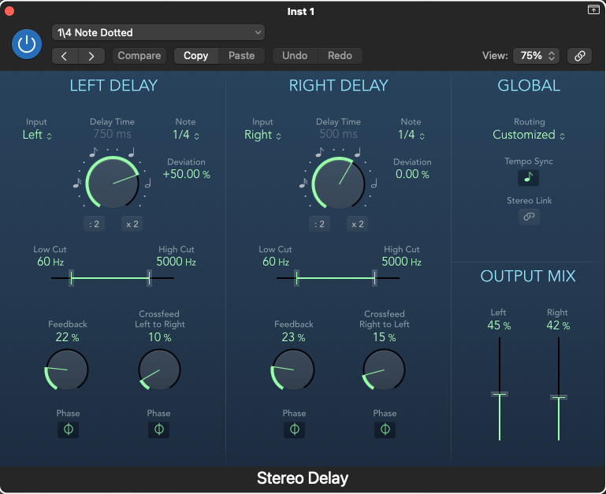This screenshot has width=606, height=494.
Task: Click the Left Delay 5000 Hz High Cut value
Action: pos(177,262)
